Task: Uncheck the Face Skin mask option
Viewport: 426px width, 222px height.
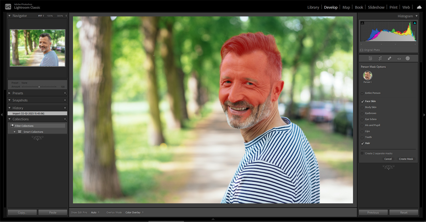Action: pyautogui.click(x=362, y=101)
